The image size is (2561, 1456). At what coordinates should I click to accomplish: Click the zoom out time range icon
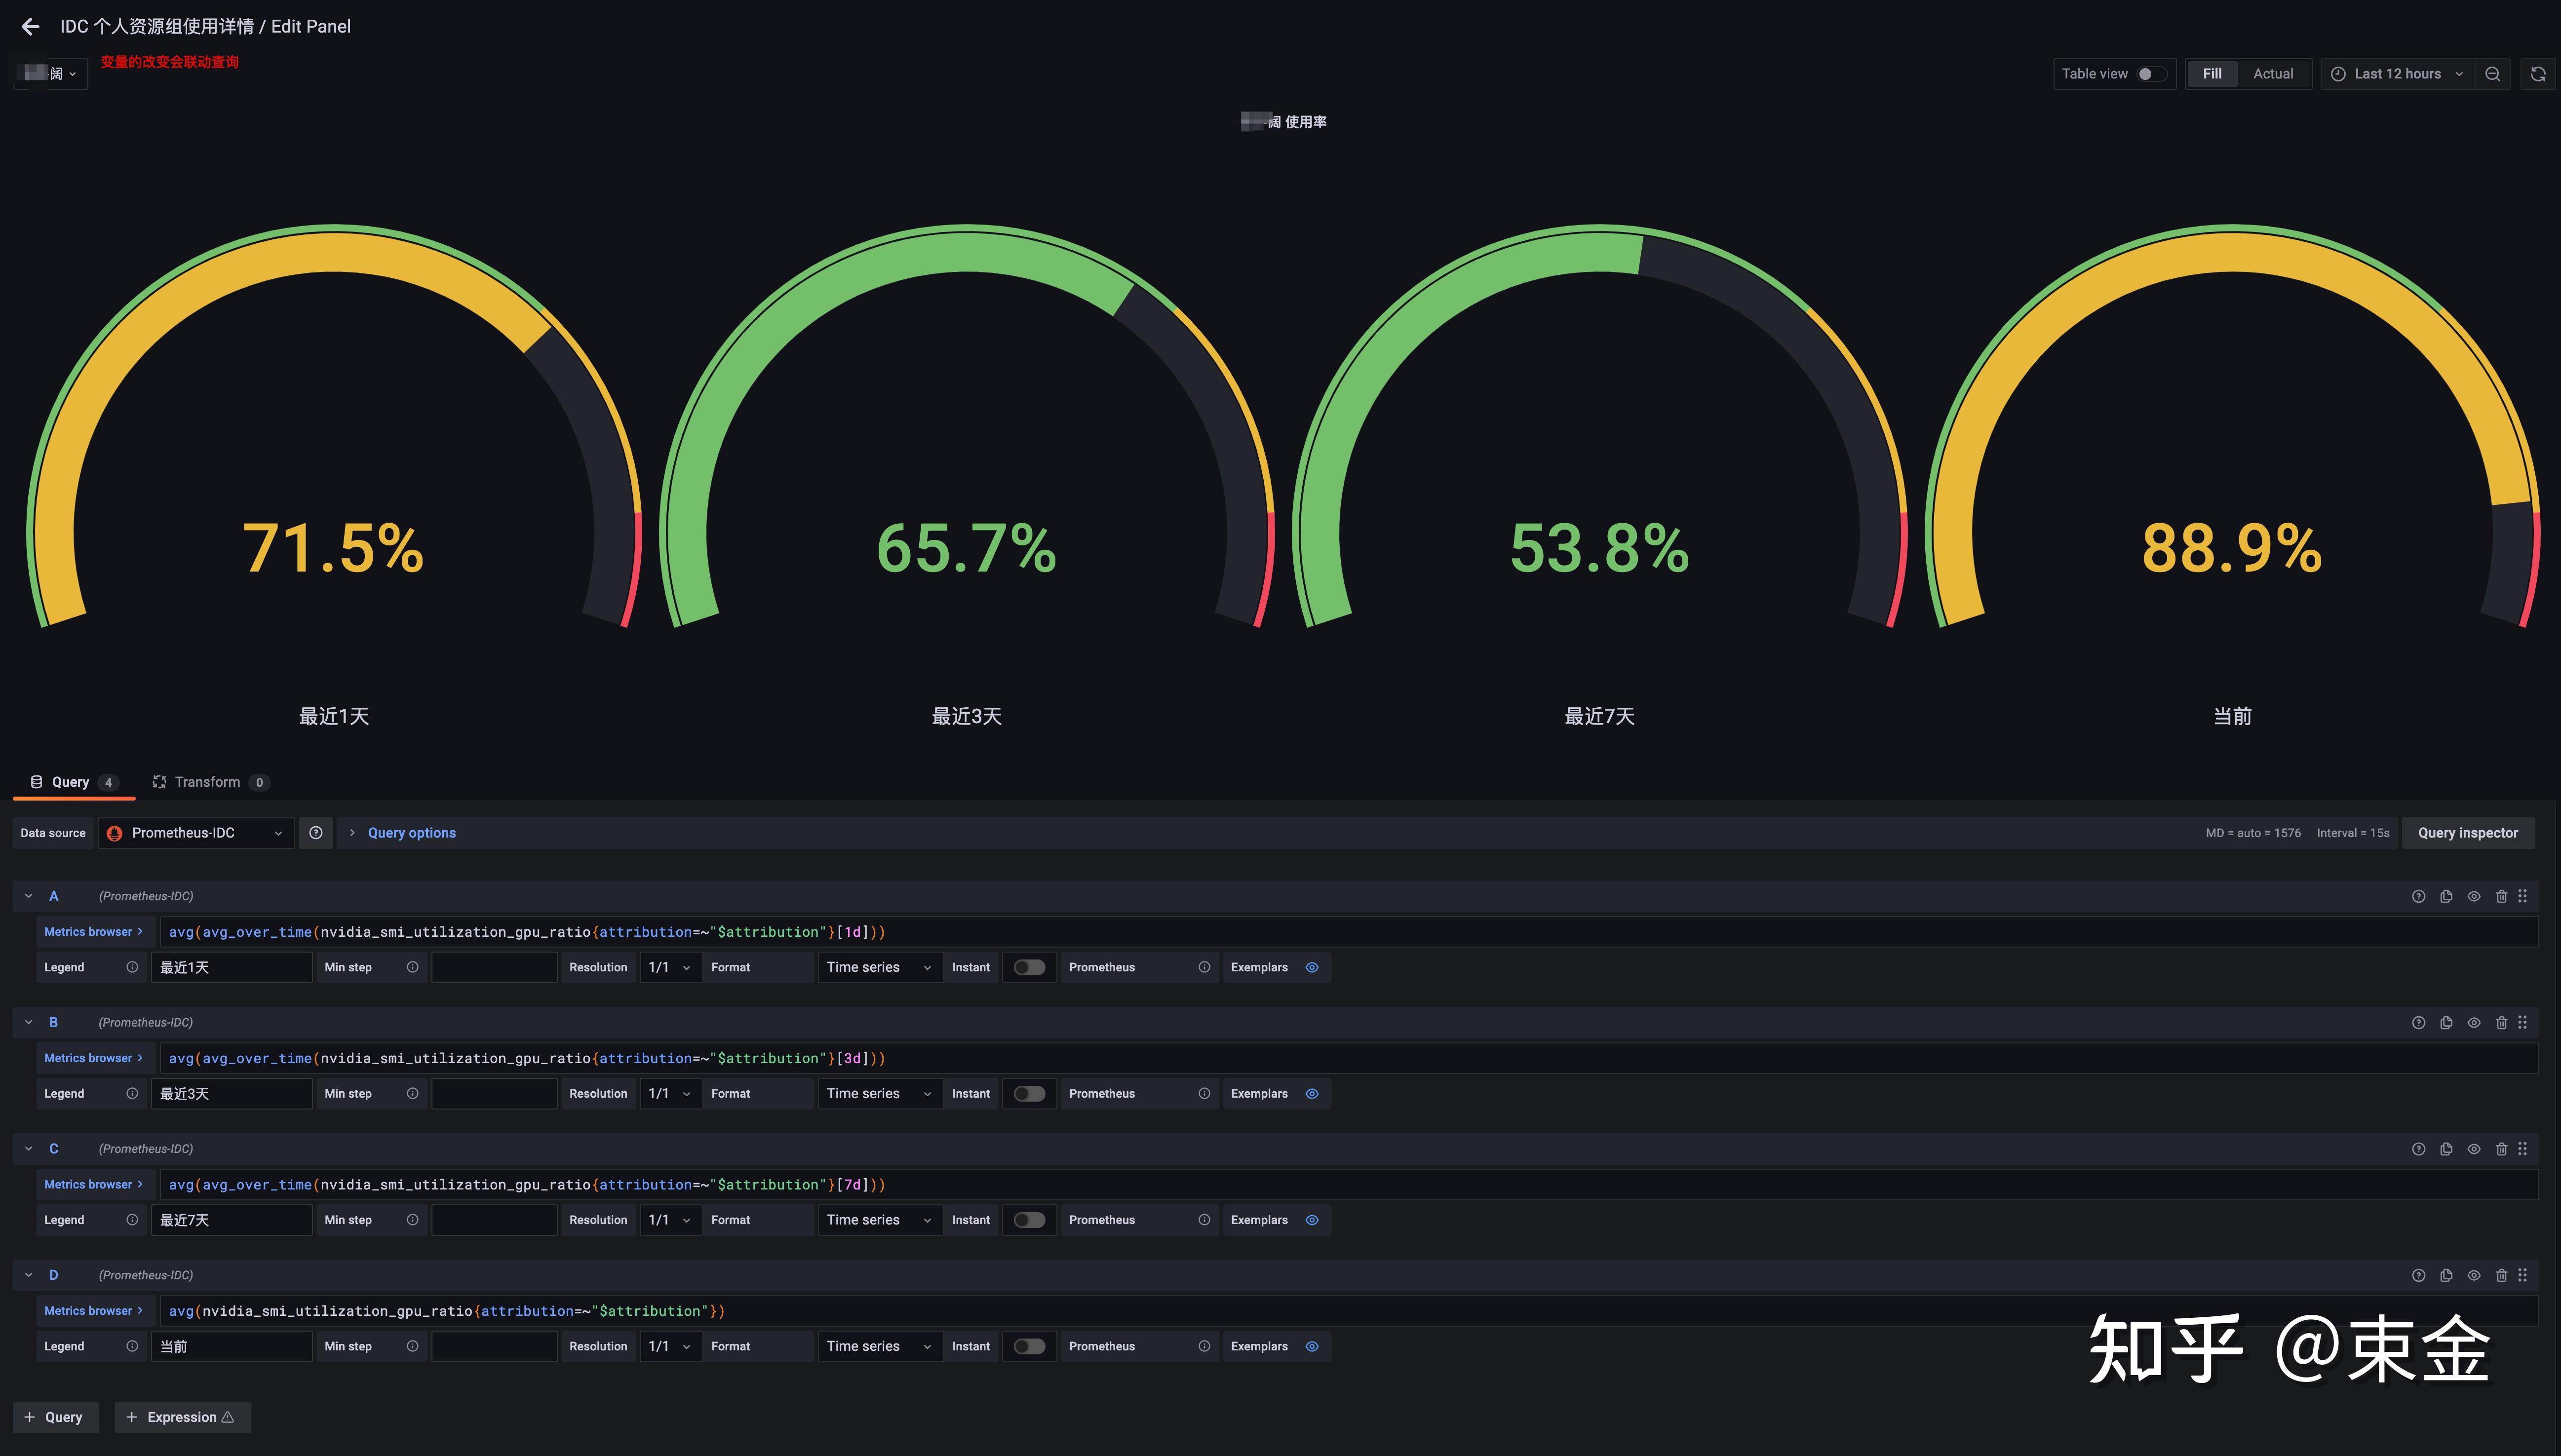click(2492, 74)
